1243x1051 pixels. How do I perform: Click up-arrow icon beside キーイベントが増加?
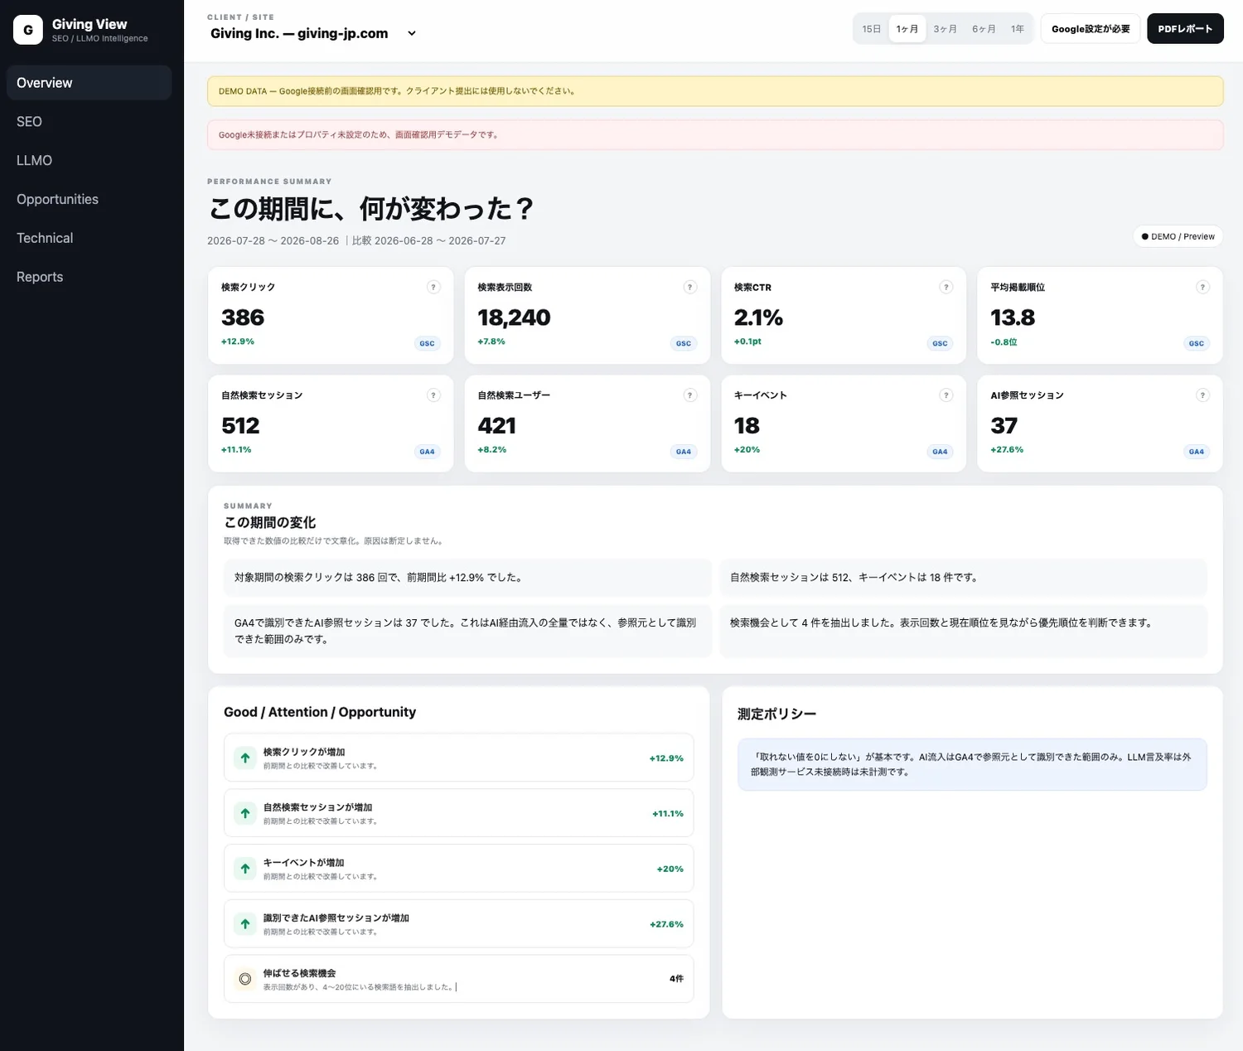[x=245, y=869]
